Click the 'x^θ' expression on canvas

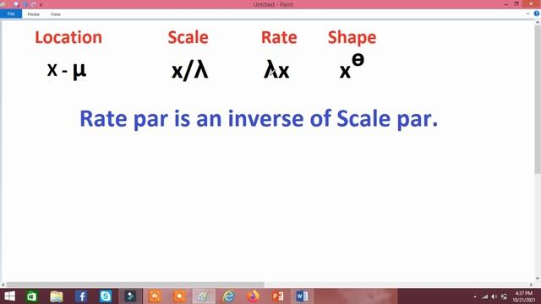click(x=352, y=67)
